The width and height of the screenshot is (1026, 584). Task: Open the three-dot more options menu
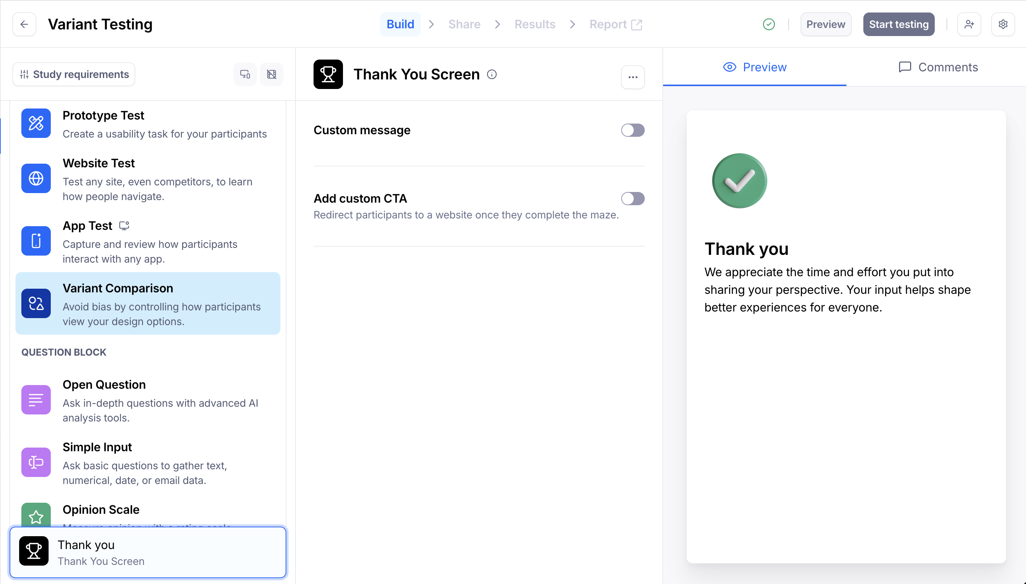(632, 77)
